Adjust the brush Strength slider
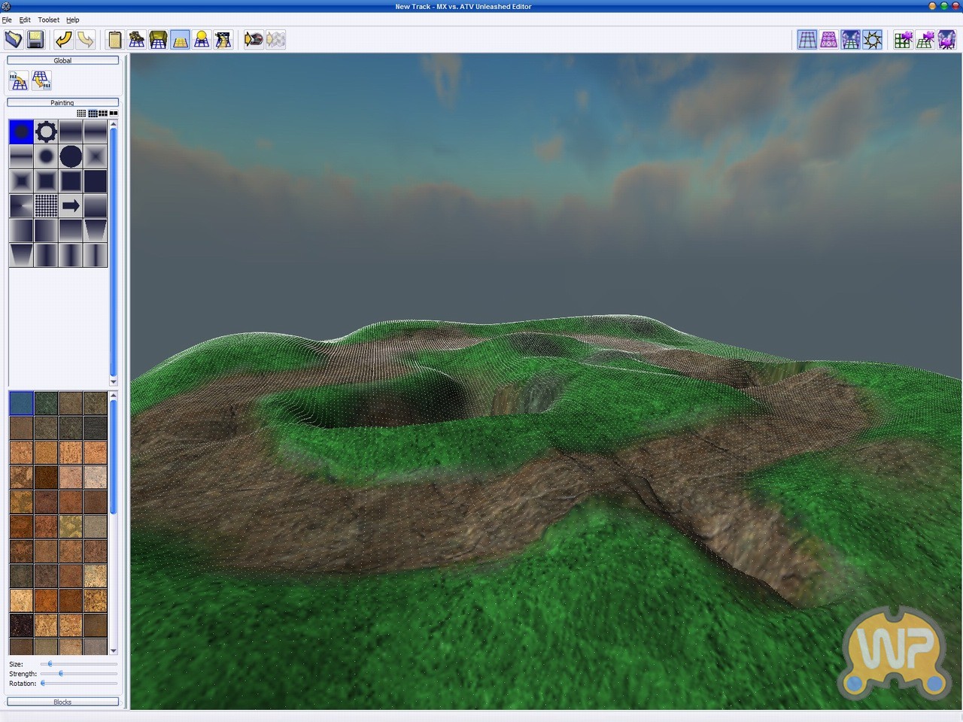Image resolution: width=963 pixels, height=722 pixels. [61, 674]
